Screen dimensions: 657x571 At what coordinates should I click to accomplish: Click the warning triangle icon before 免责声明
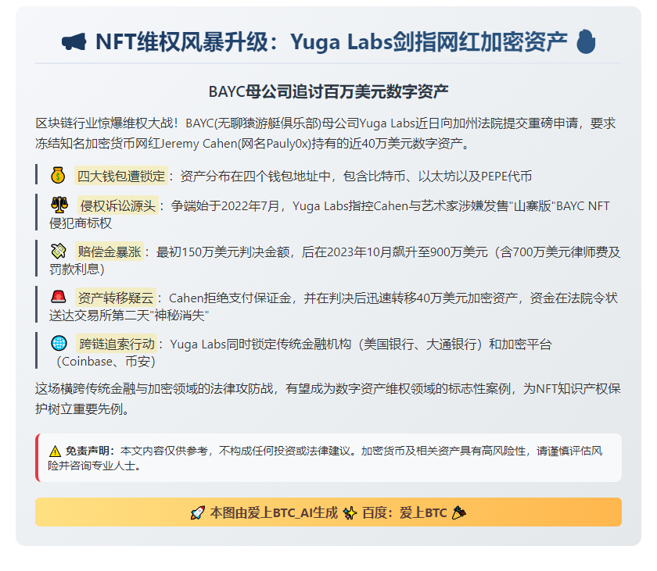click(x=55, y=451)
